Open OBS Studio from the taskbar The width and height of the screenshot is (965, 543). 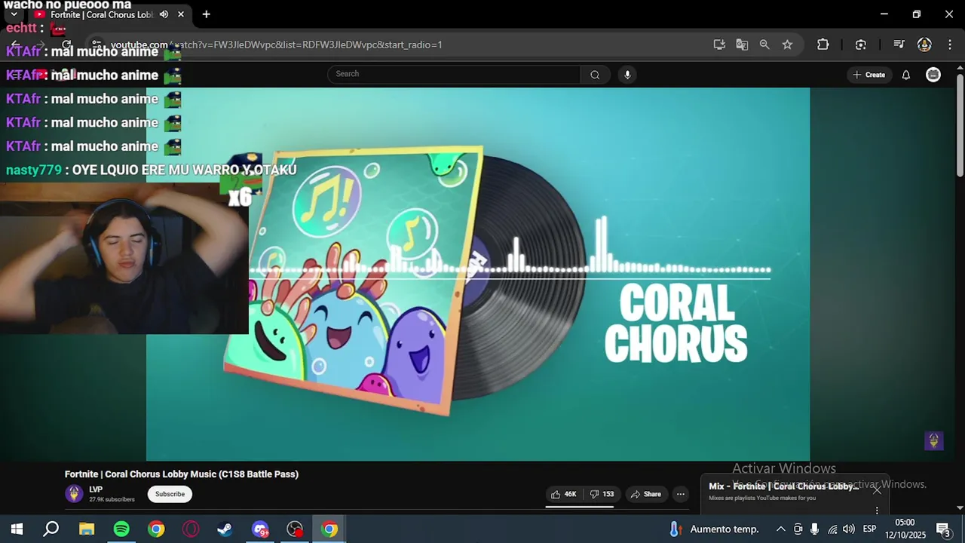click(295, 529)
